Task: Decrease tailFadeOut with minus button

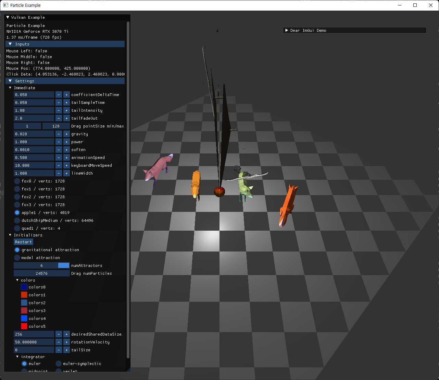Action: click(59, 118)
